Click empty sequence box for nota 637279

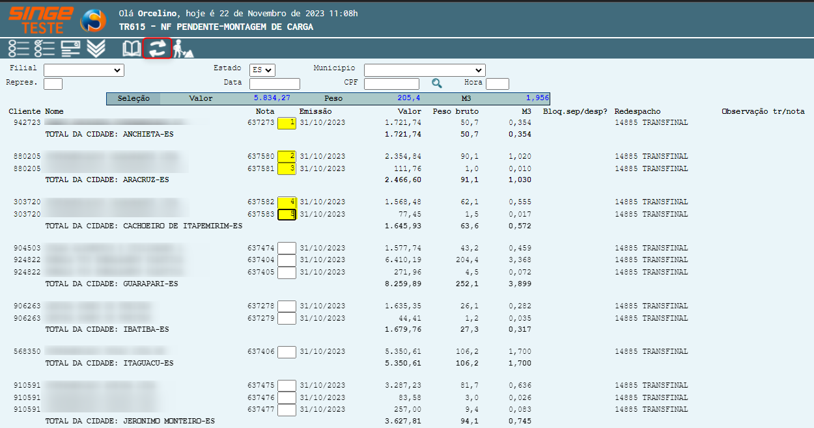287,319
